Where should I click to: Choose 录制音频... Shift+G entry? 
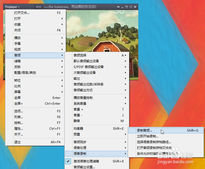[x=166, y=130]
